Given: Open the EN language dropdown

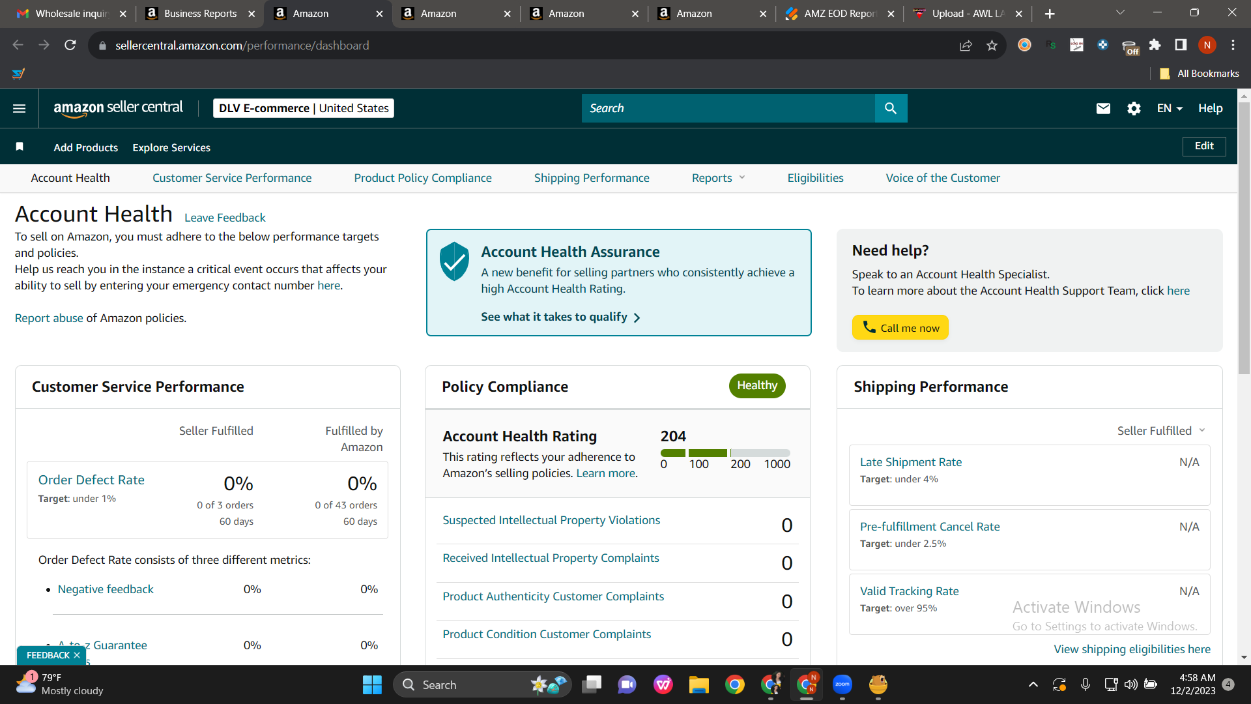Looking at the screenshot, I should coord(1170,108).
